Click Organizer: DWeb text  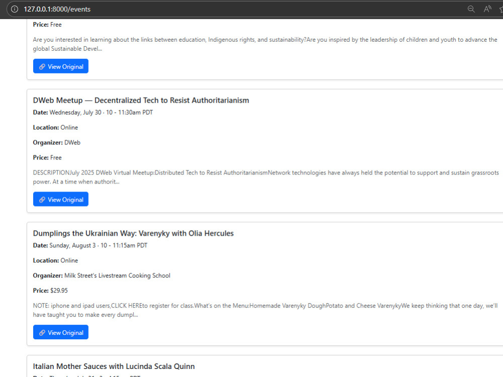(57, 143)
